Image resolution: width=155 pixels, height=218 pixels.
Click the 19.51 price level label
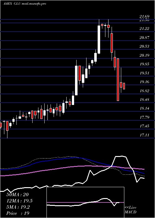(144, 73)
